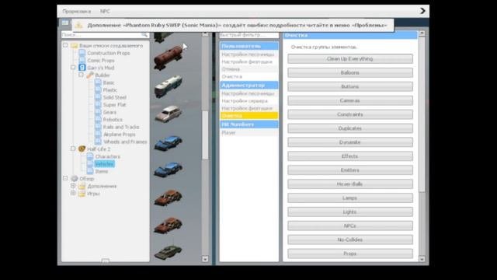Spawn the rusty tanker wagon prop

click(x=169, y=58)
